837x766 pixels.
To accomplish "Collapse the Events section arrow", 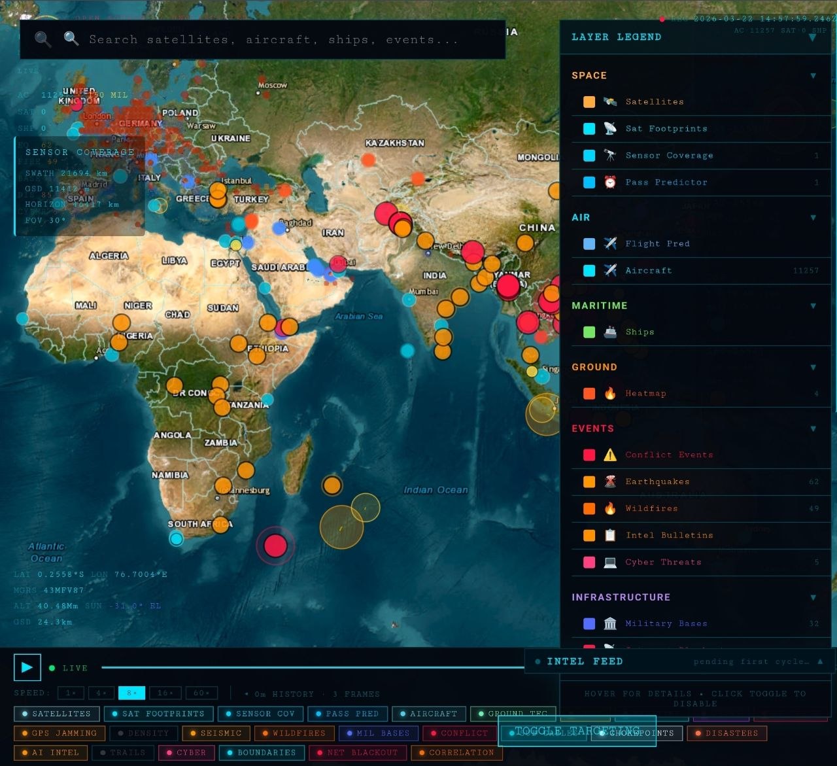I will [x=813, y=429].
